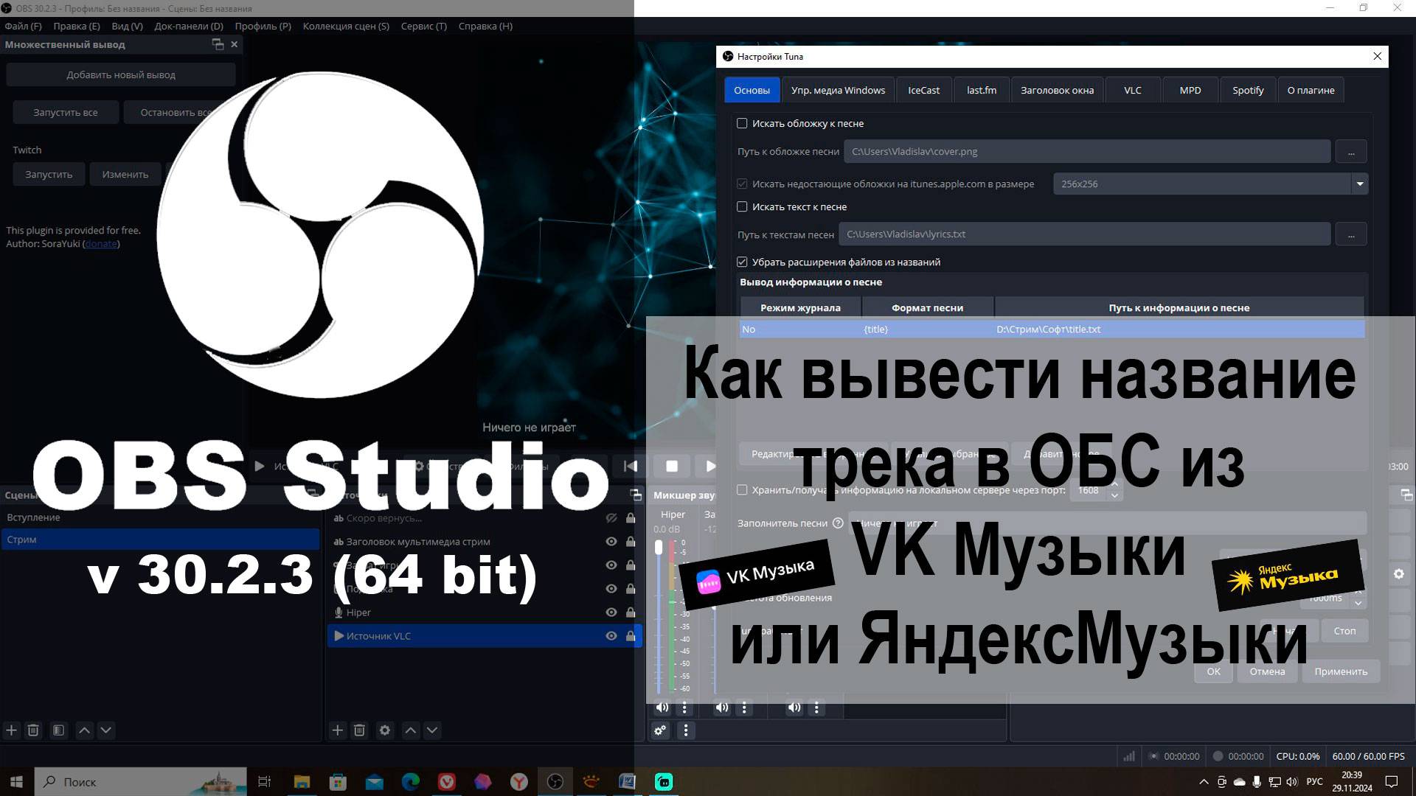Screen dimensions: 1416x796
Task: Add a new scene with plus icon
Action: (x=11, y=730)
